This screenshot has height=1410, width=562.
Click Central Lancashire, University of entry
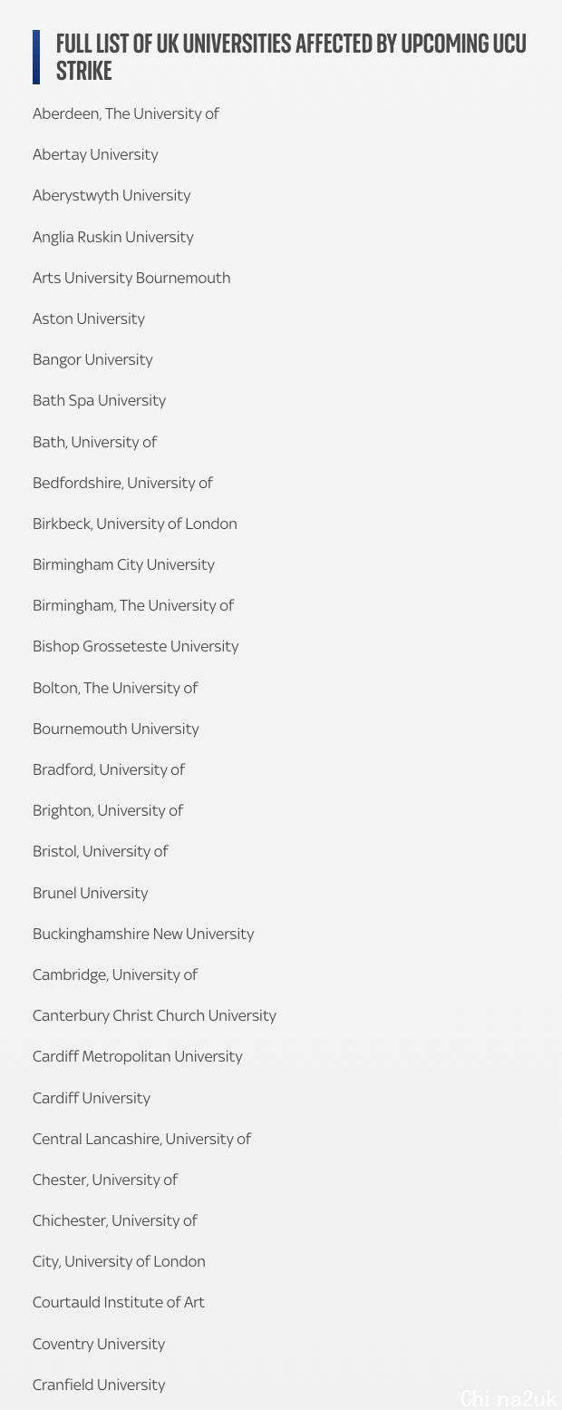coord(141,1139)
